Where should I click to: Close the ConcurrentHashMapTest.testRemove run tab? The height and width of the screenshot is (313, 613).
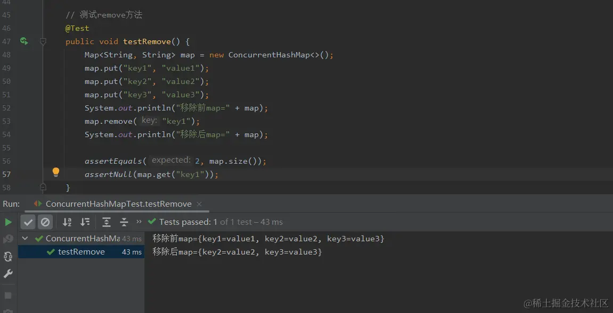tap(199, 204)
